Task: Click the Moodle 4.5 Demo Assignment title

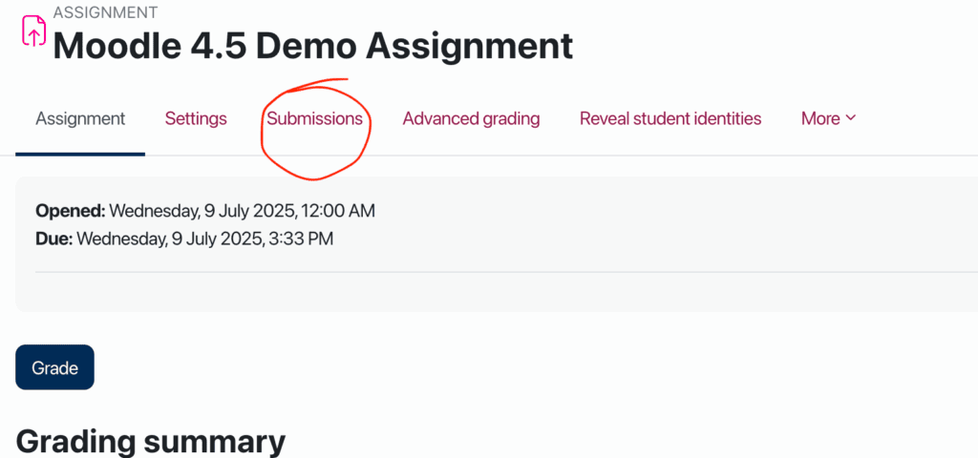Action: click(x=313, y=46)
